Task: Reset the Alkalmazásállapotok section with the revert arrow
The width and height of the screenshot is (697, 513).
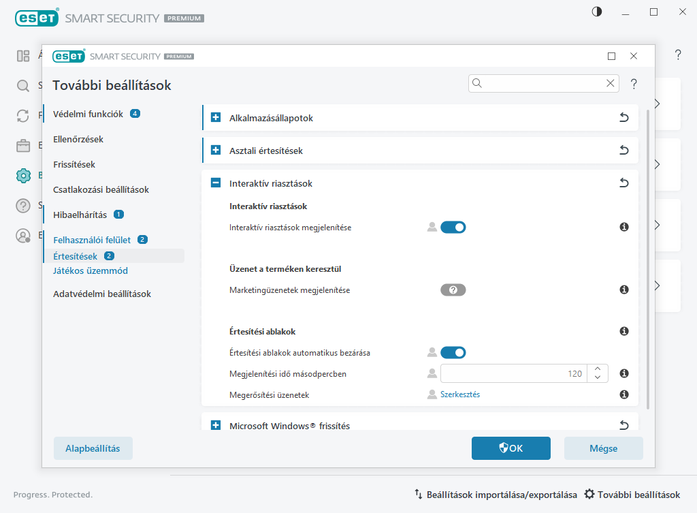Action: click(x=623, y=118)
